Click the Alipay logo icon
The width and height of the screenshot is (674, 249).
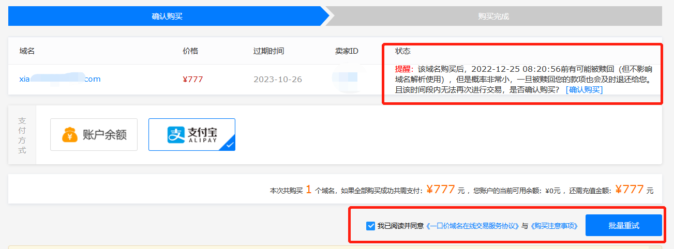(176, 135)
